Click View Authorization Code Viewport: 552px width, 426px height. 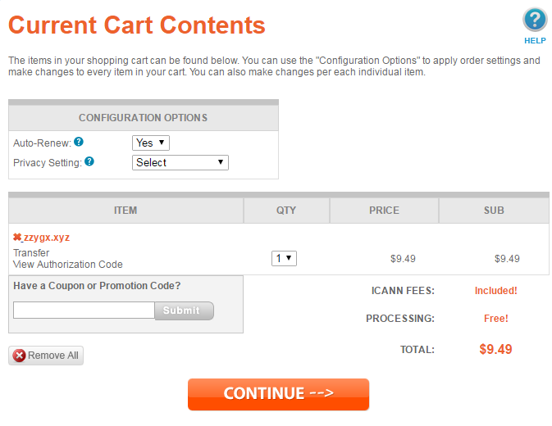coord(68,265)
